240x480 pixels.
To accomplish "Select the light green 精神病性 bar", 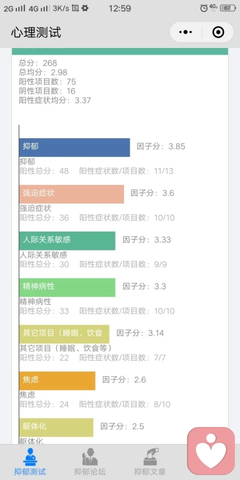I will [67, 287].
